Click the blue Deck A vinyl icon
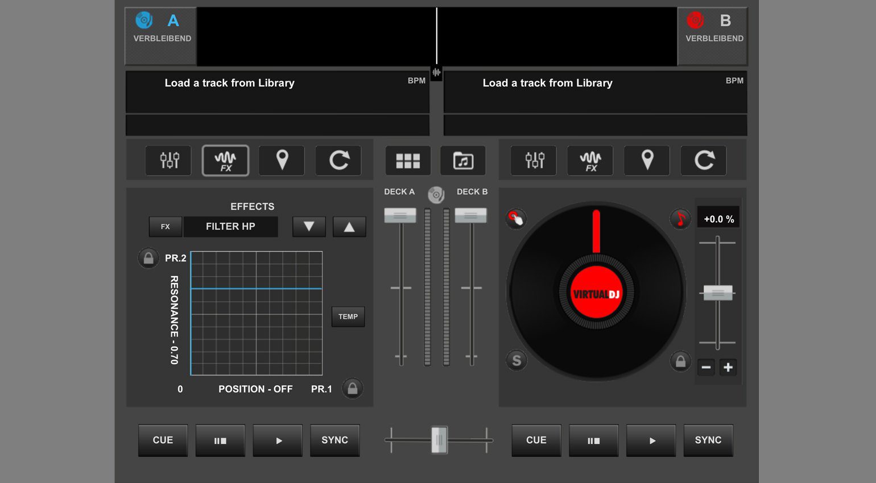This screenshot has width=876, height=483. tap(144, 20)
